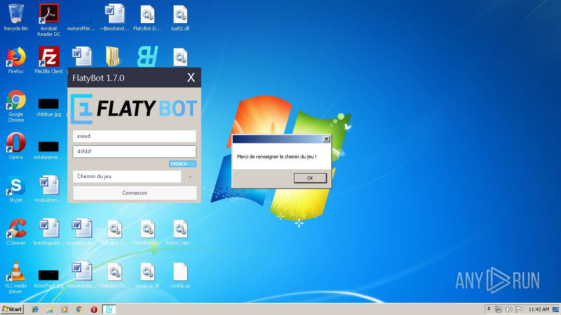The width and height of the screenshot is (561, 315).
Task: Open the Recycle Bin desktop icon
Action: point(16,17)
